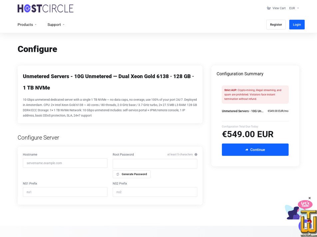Viewport: 317px width, 237px height.
Task: Click into the NS2 Prefix field
Action: (x=155, y=192)
